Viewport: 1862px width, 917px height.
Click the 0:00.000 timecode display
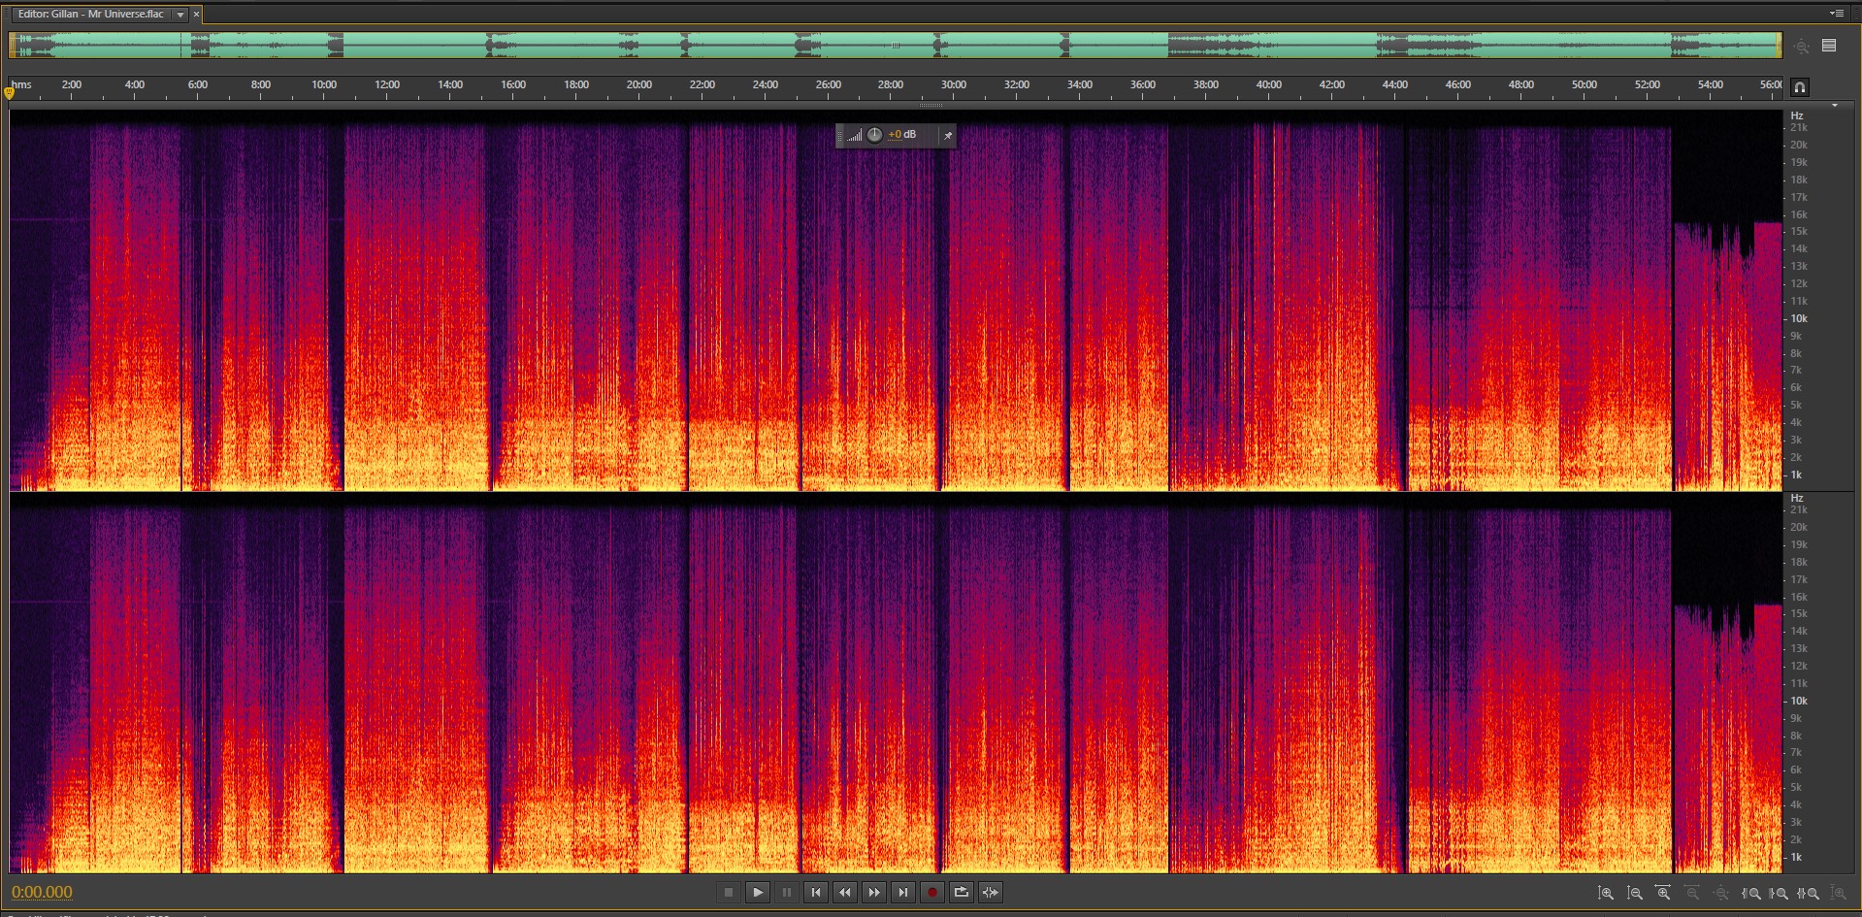(42, 893)
